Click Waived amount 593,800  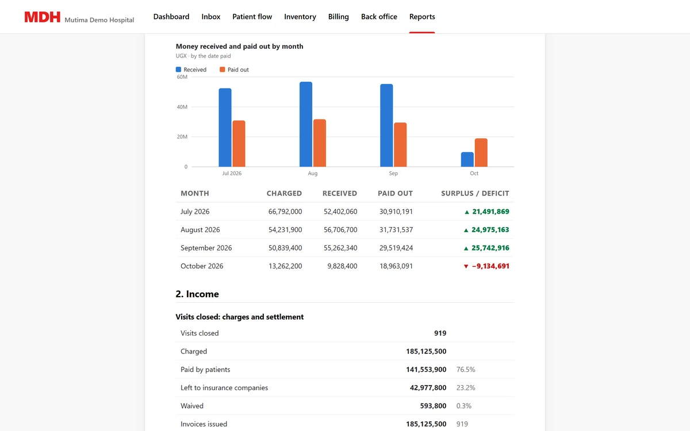tap(434, 406)
